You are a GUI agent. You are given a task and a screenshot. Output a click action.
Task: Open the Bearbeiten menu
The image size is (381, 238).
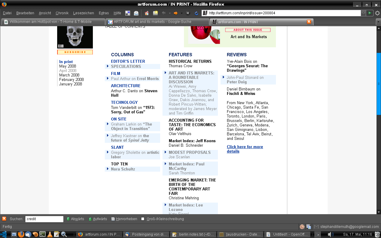(25, 13)
